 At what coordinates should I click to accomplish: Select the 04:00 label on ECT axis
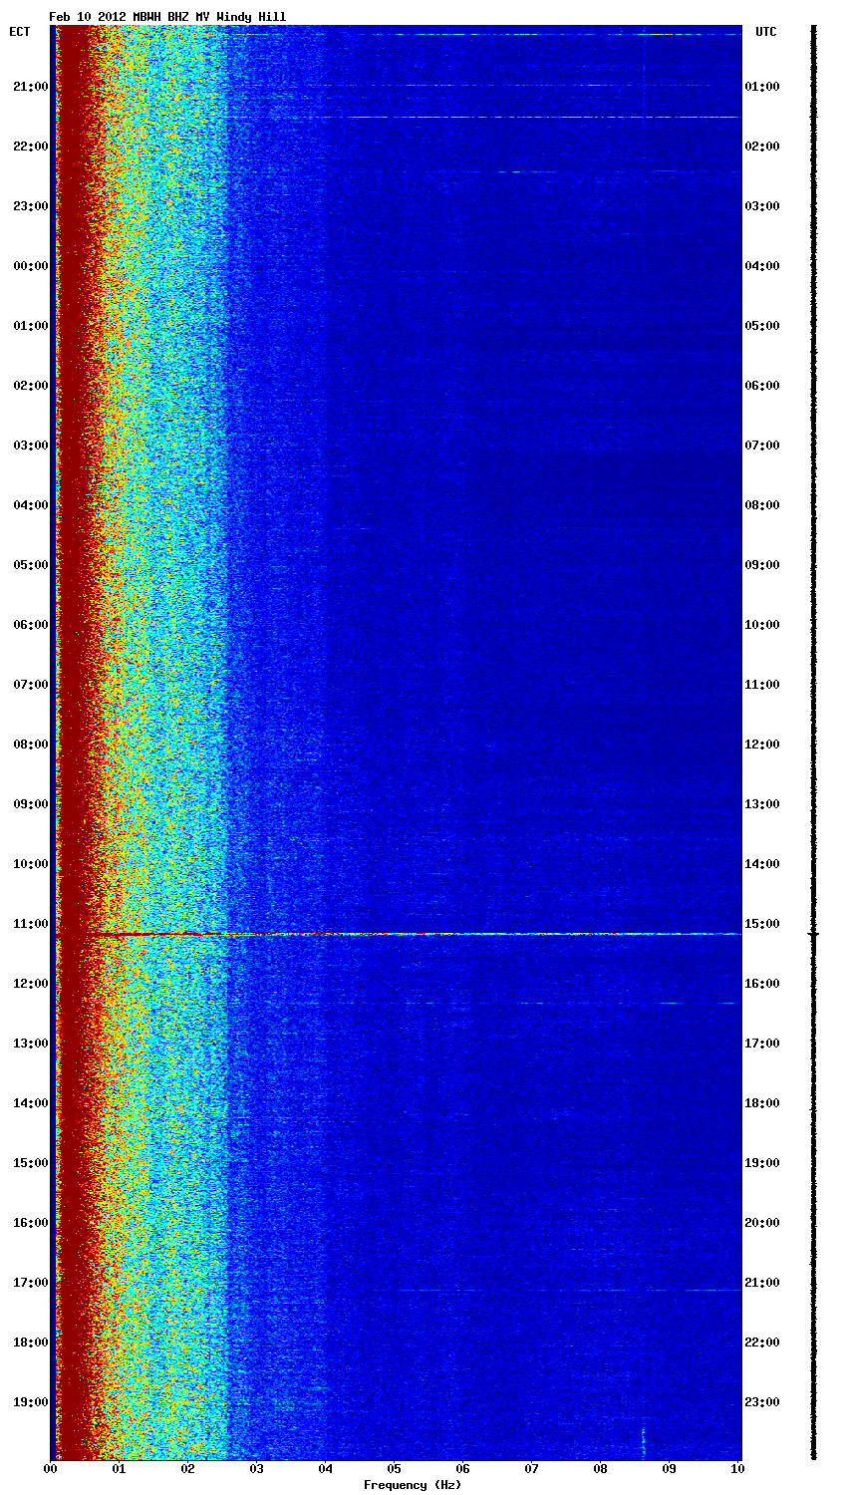coord(30,505)
